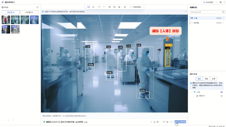
Task: Click the search magnifier in the label search box
Action: pyautogui.click(x=223, y=12)
